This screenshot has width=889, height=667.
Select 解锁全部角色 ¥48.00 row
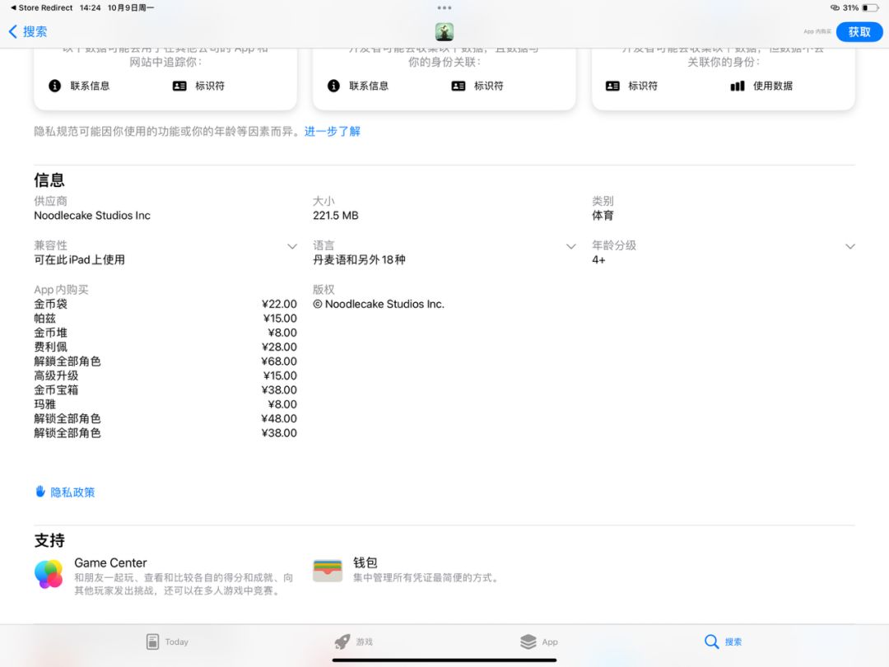[165, 418]
